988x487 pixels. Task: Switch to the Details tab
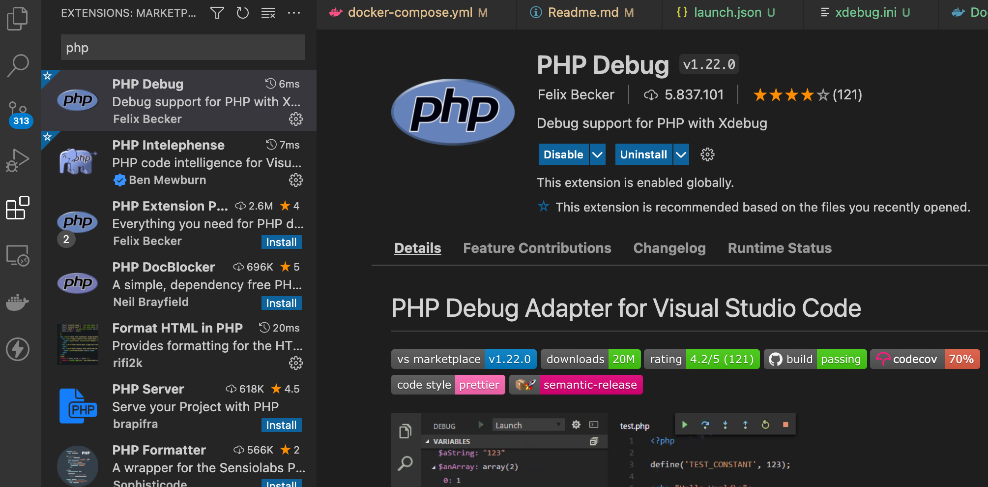click(418, 248)
